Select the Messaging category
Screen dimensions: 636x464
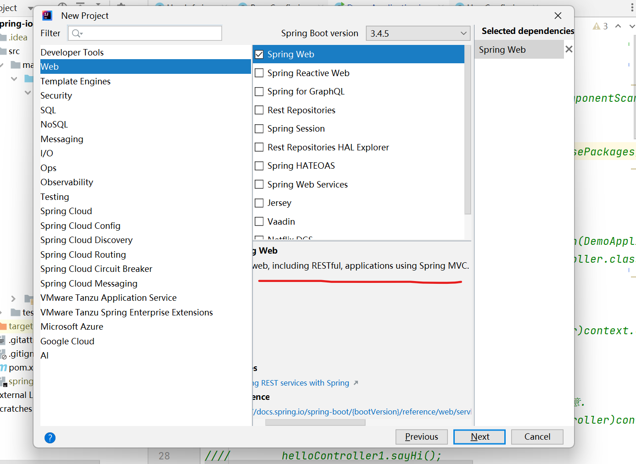[x=145, y=139]
